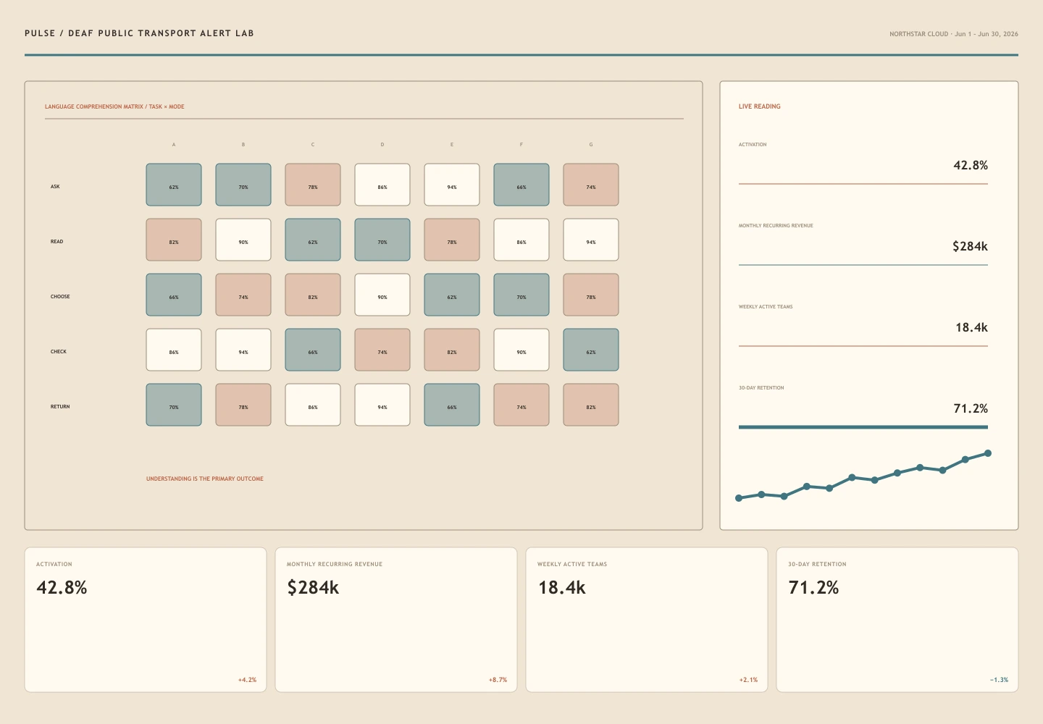Click column header A in the matrix
Screen dimensions: 1043x724
click(174, 145)
